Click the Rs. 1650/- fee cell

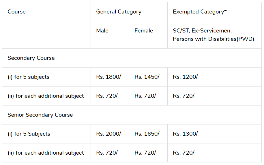(148, 134)
